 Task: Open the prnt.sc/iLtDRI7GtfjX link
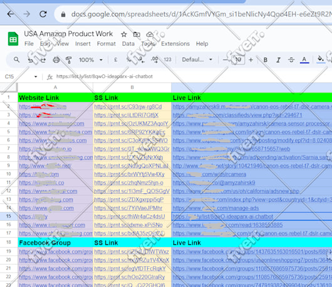(x=126, y=115)
